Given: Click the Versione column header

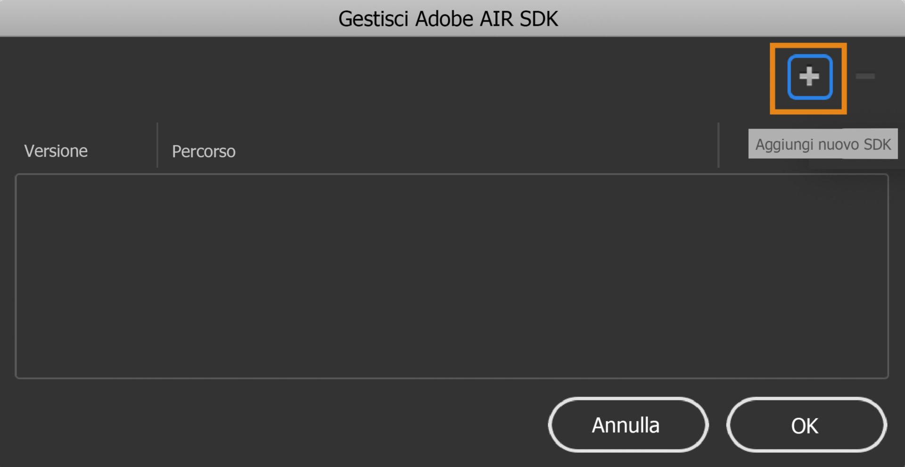Looking at the screenshot, I should [x=56, y=151].
